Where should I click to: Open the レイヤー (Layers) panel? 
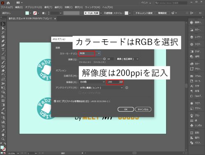(x=196, y=37)
